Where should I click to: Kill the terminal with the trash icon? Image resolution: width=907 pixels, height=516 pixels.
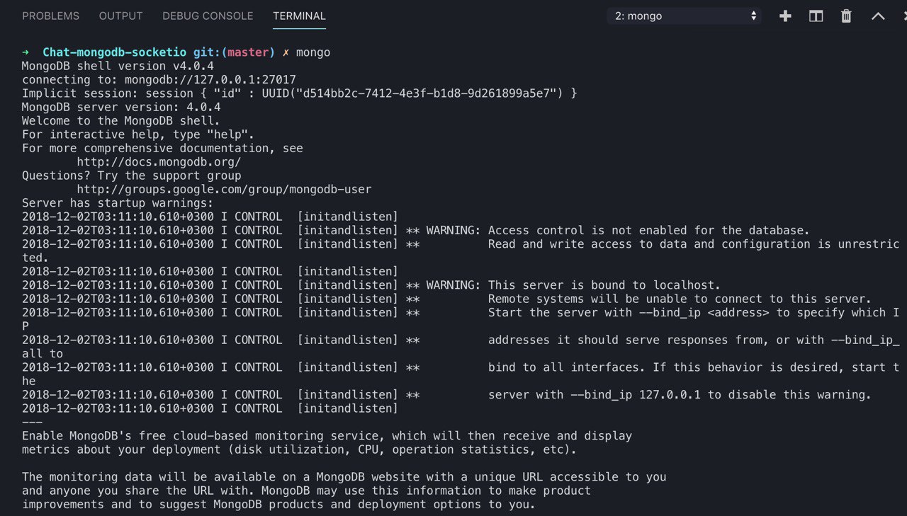tap(846, 16)
